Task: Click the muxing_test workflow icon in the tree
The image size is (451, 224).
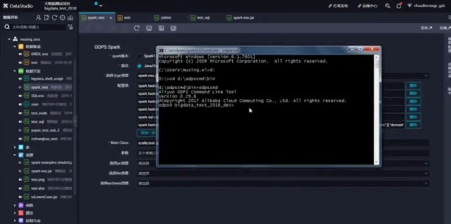Action: click(x=15, y=39)
